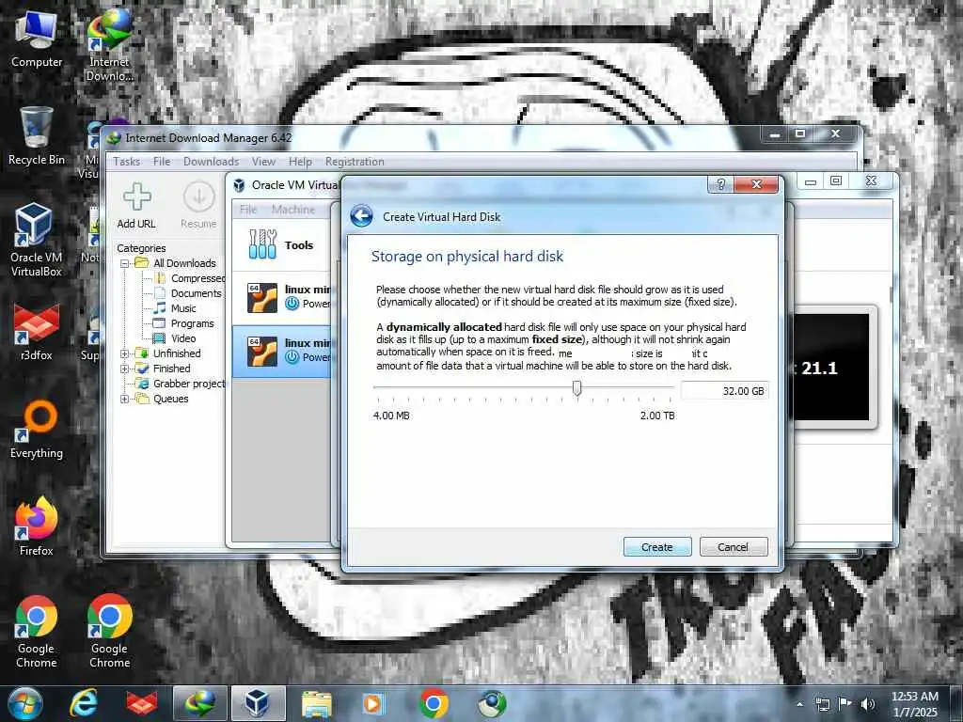Click Cancel in Create Virtual Hard Disk dialog

click(734, 546)
